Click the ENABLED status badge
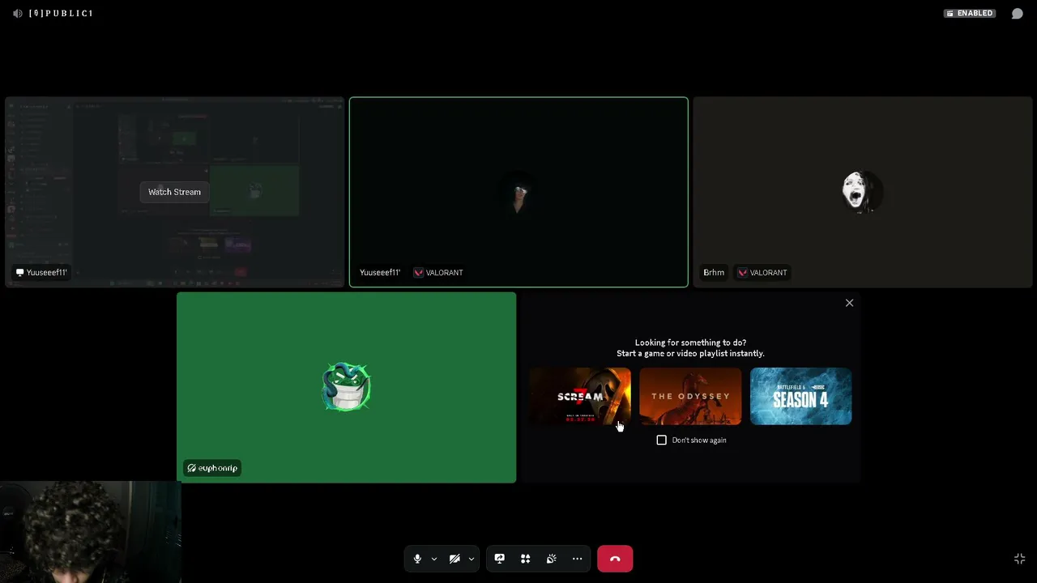Screen dimensions: 1037x583 [970, 13]
